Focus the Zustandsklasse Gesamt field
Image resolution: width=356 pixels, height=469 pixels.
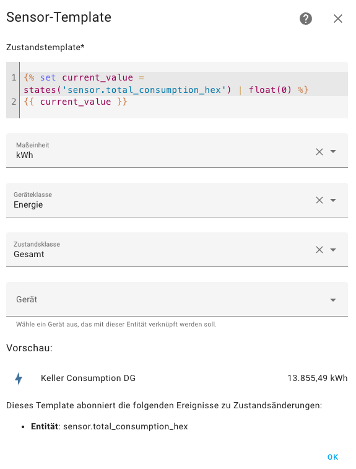tap(177, 250)
